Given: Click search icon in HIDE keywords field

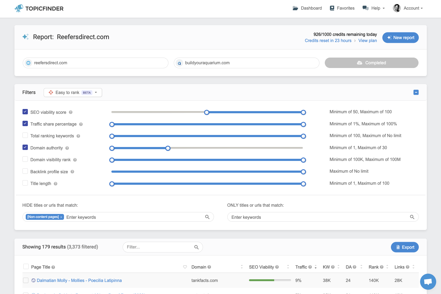Looking at the screenshot, I should [207, 217].
